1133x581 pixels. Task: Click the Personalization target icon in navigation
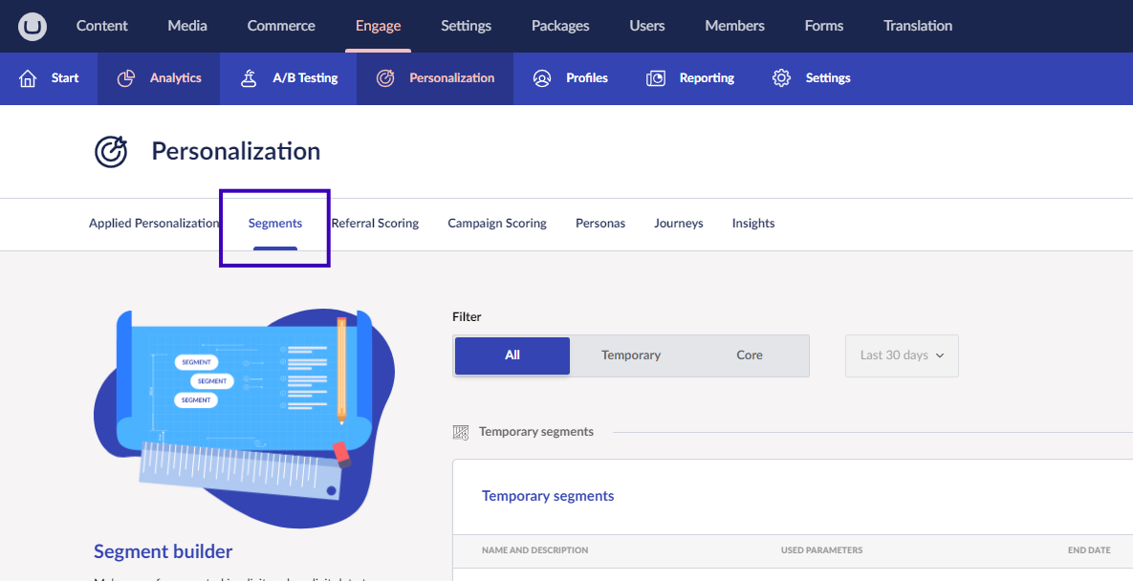coord(385,78)
